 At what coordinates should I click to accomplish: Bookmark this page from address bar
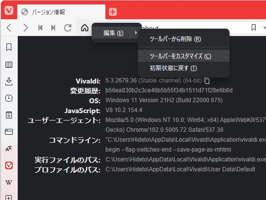click(x=254, y=27)
